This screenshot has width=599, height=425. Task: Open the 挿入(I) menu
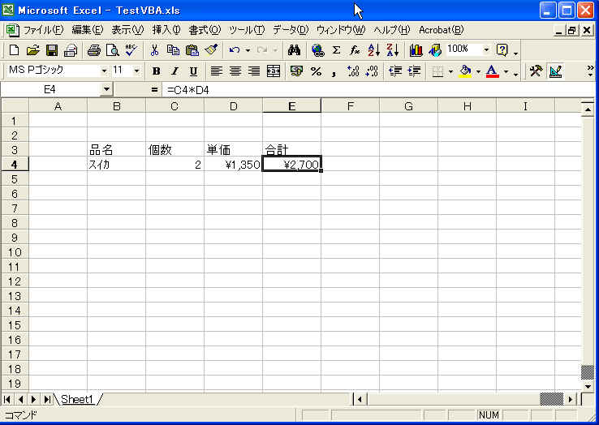[166, 30]
